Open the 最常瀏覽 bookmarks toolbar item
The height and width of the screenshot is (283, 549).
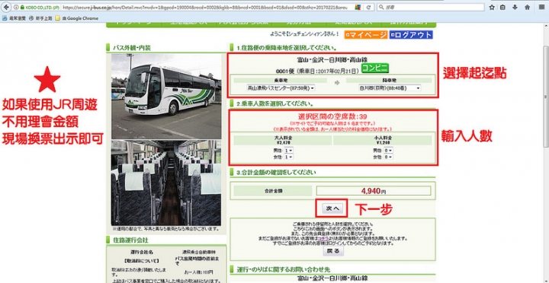14,18
